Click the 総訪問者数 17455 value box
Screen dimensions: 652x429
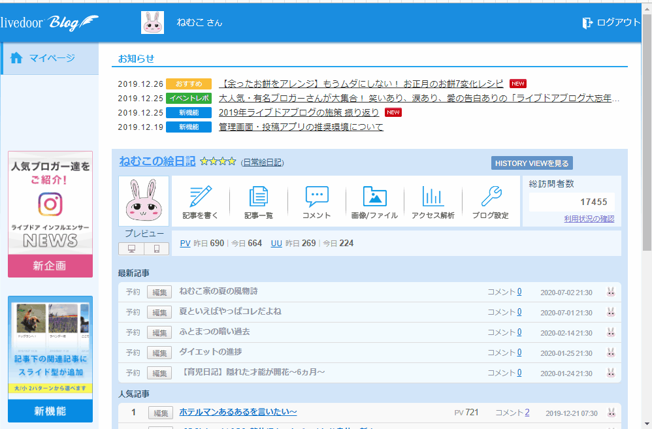572,202
